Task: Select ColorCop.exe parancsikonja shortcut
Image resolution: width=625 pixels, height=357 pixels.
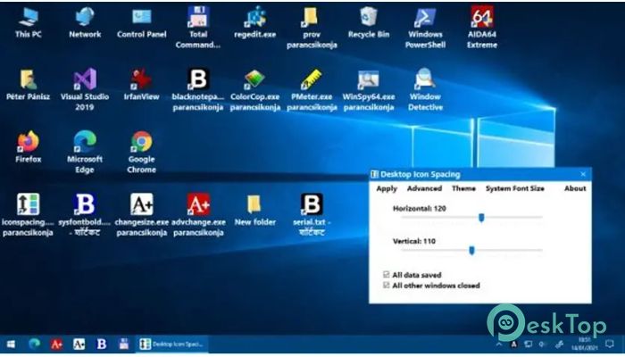Action: point(254,89)
